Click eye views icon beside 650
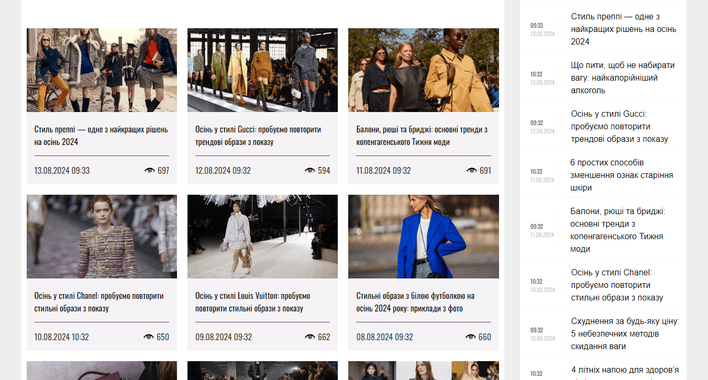This screenshot has width=708, height=380. pyautogui.click(x=149, y=337)
